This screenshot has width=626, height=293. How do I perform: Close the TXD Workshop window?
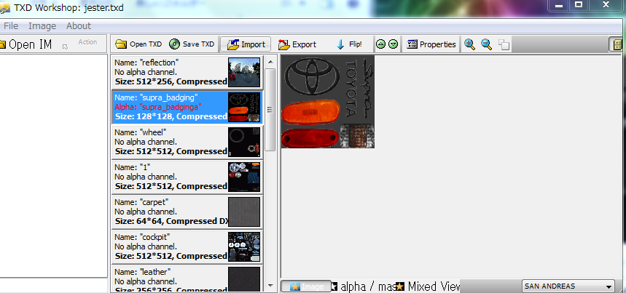(606, 5)
